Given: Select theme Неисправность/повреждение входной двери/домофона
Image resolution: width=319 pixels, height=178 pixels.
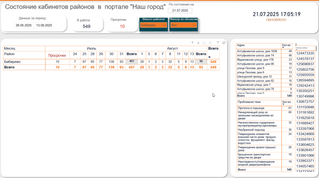Looking at the screenshot, I should pyautogui.click(x=256, y=163).
